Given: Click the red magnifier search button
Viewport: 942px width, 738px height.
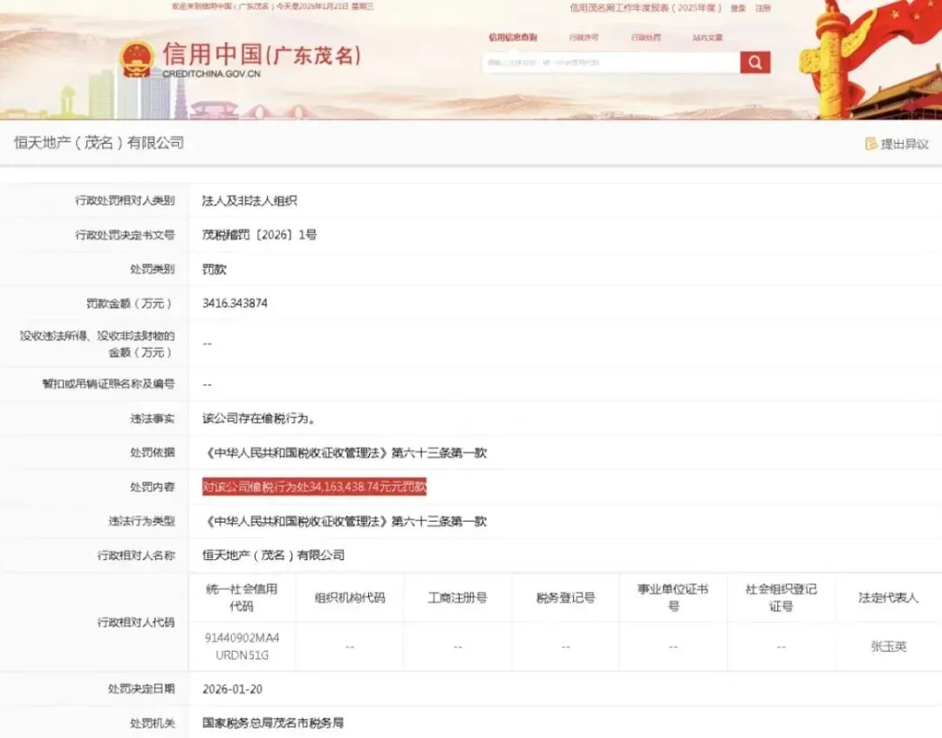Looking at the screenshot, I should [x=755, y=62].
